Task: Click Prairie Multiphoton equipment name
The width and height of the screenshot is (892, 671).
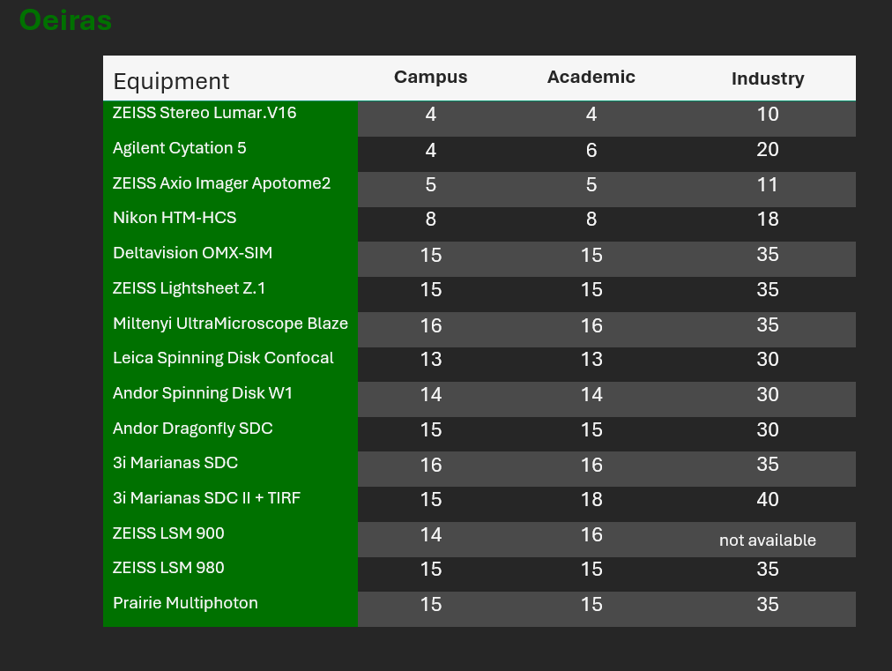Action: [x=185, y=603]
